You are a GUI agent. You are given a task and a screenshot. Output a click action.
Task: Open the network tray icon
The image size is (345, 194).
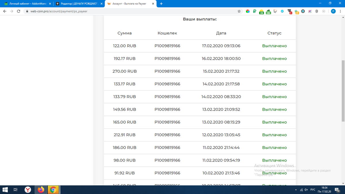pos(301,190)
